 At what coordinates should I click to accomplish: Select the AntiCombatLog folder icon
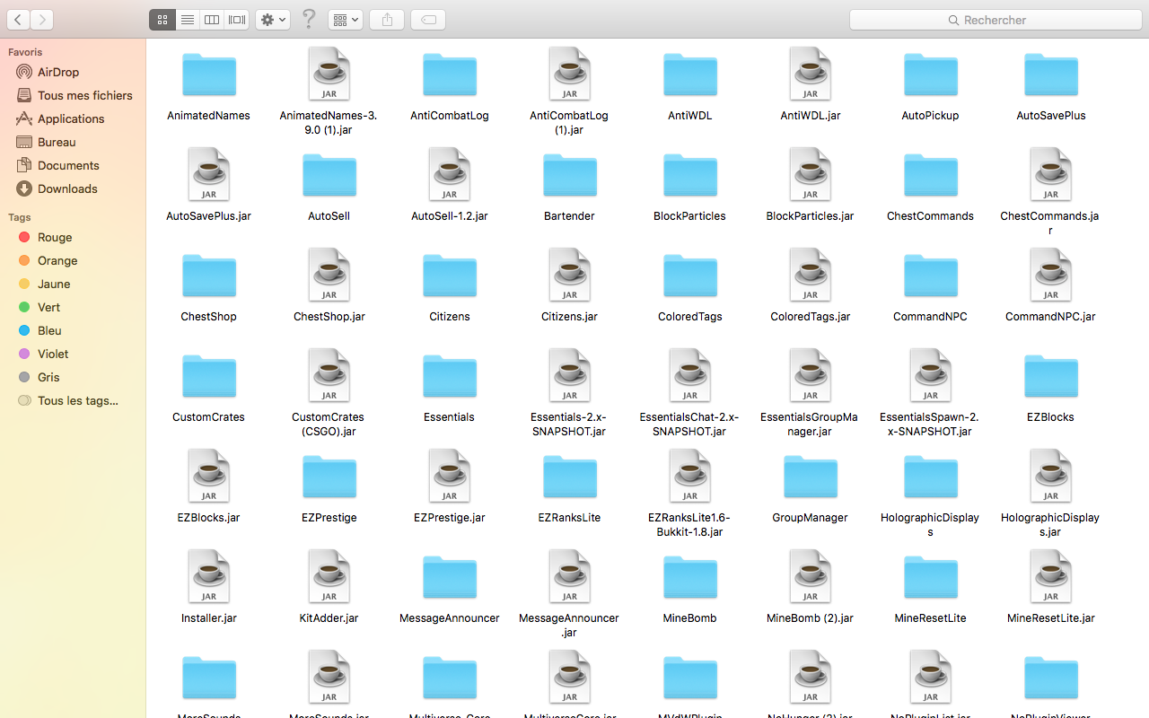pos(450,74)
